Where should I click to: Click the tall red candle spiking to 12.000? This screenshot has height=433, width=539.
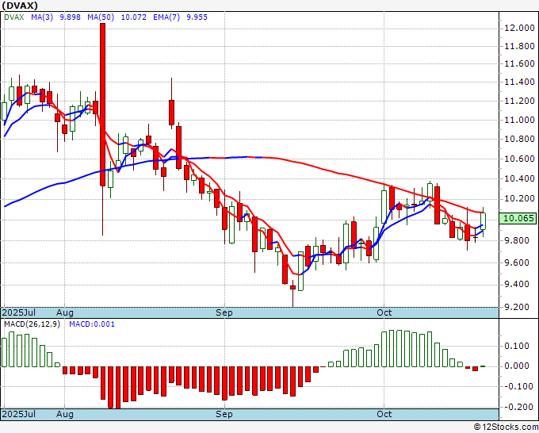(x=102, y=105)
